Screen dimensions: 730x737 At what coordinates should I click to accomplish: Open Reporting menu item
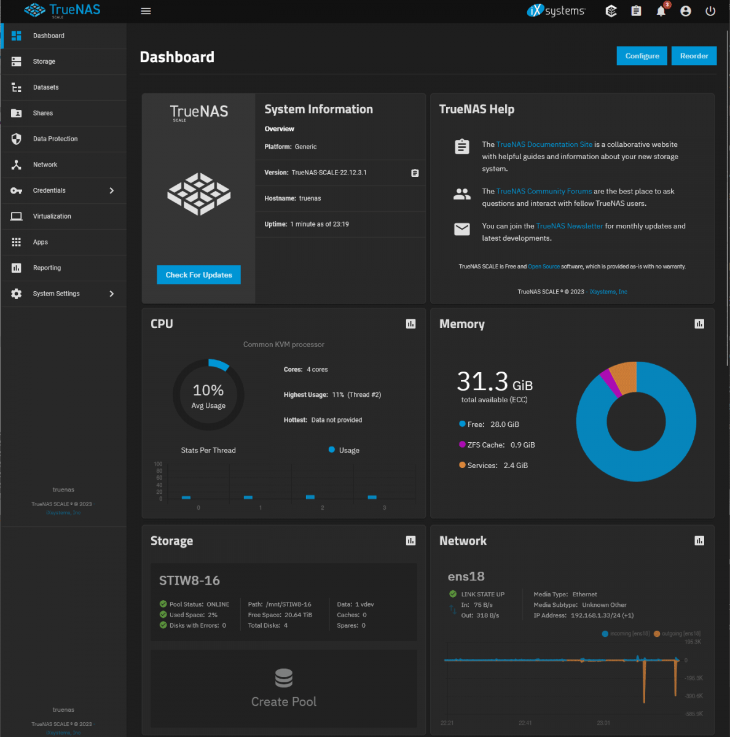click(64, 268)
